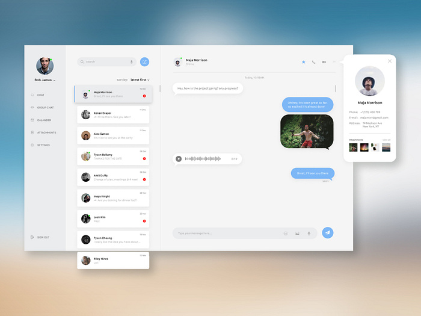Open first attachment thumbnail in profile card

(353, 147)
